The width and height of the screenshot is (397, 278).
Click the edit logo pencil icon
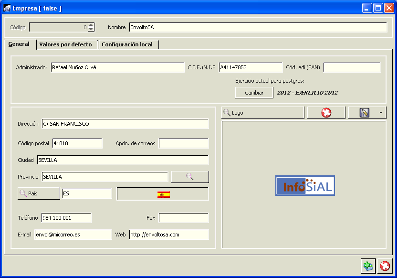pyautogui.click(x=365, y=113)
